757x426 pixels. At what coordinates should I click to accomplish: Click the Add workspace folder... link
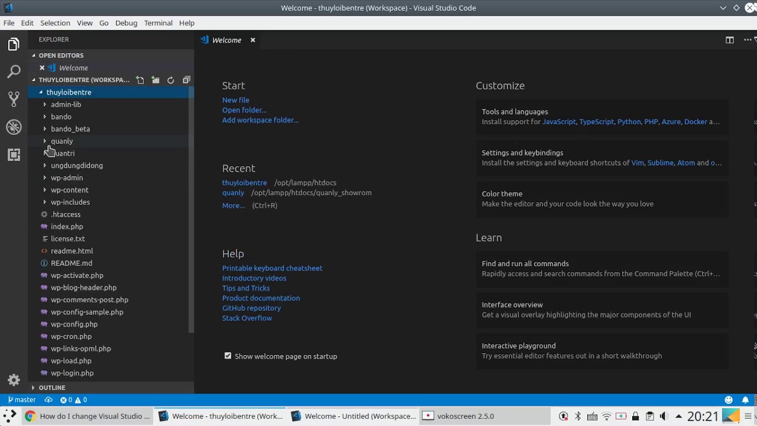click(x=260, y=120)
